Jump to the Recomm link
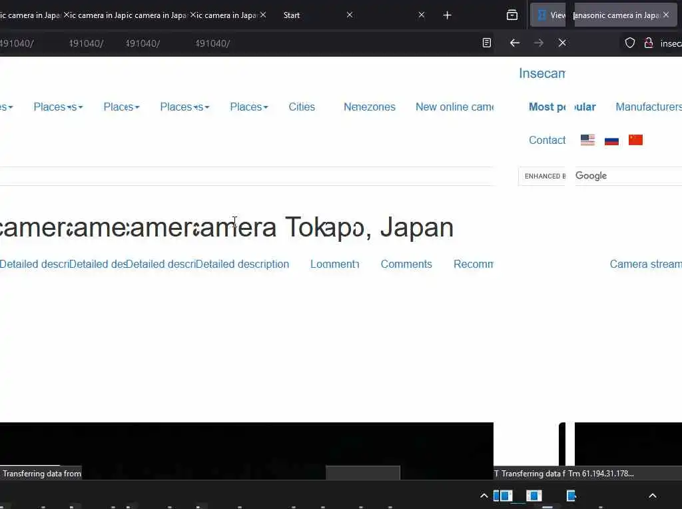 474,264
